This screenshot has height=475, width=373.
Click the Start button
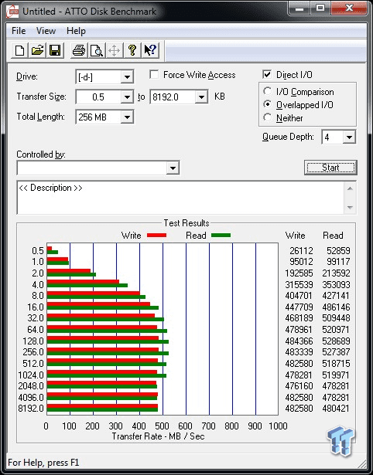[x=330, y=168]
